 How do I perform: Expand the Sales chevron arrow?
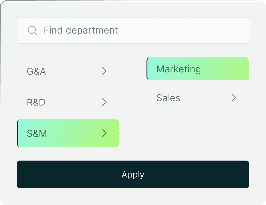click(x=234, y=98)
